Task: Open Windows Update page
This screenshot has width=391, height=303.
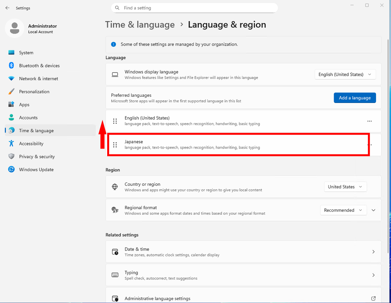Action: (x=50, y=169)
